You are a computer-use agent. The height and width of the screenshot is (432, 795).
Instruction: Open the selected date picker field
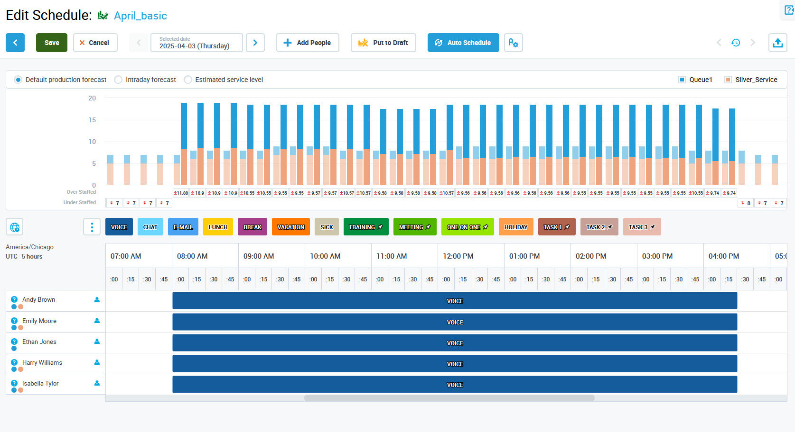[x=196, y=43]
